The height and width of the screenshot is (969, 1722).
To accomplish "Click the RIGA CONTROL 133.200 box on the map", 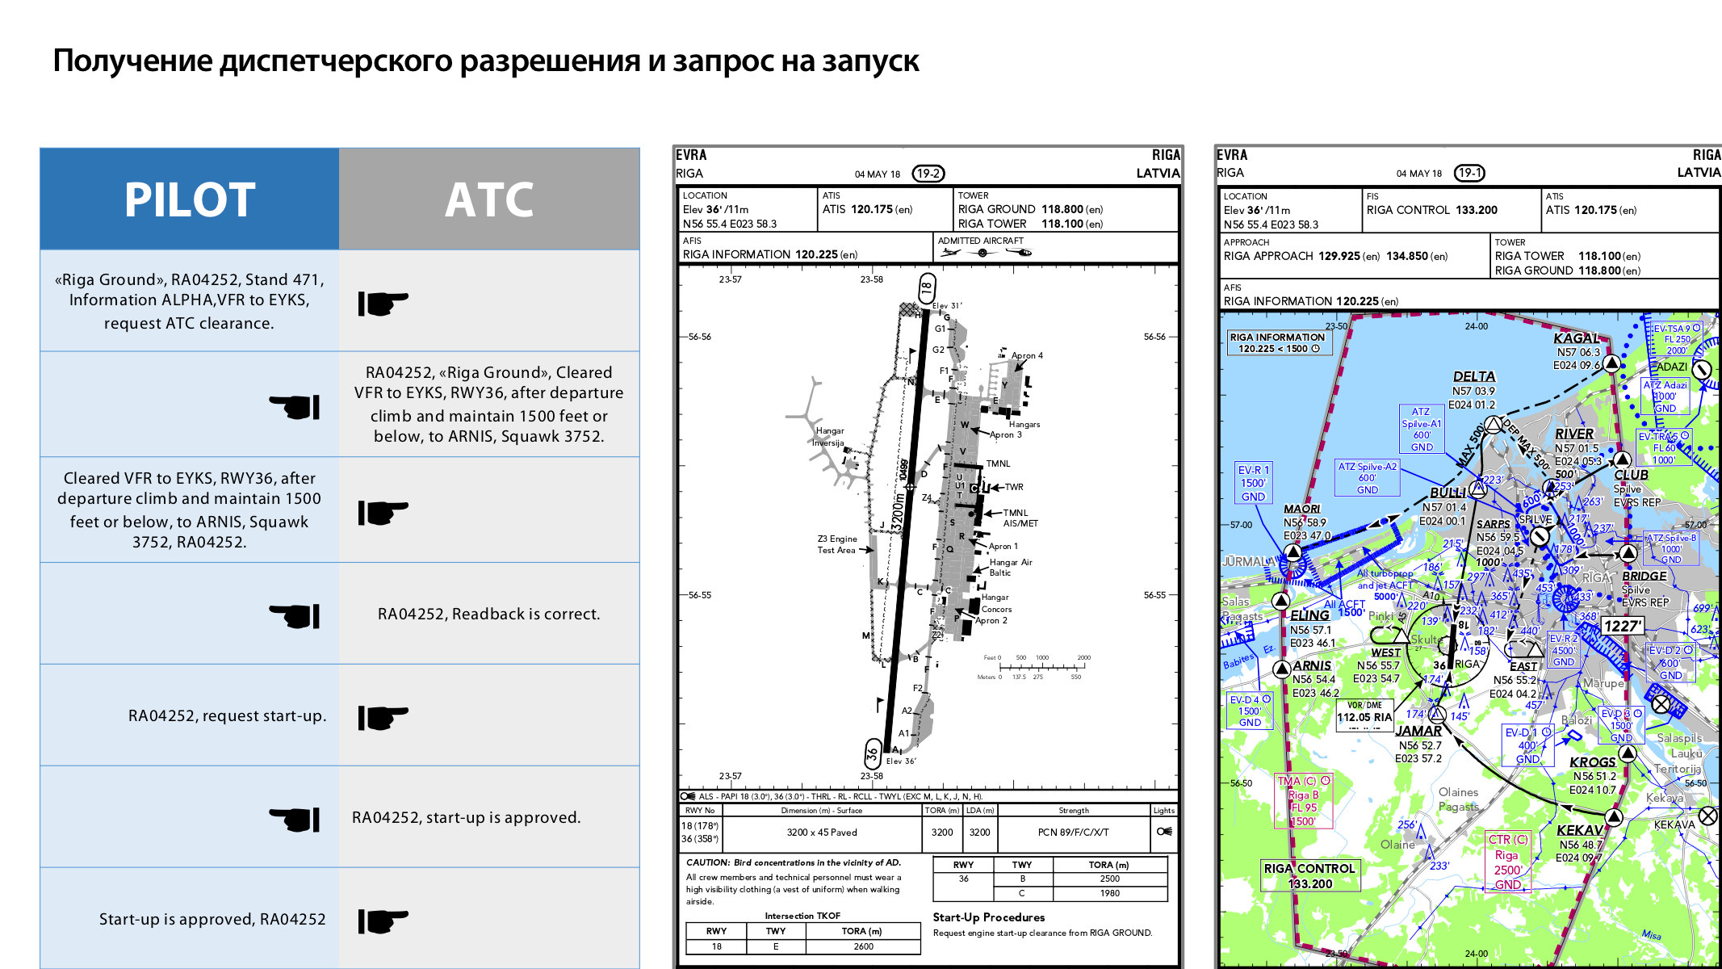I will coord(1309,875).
